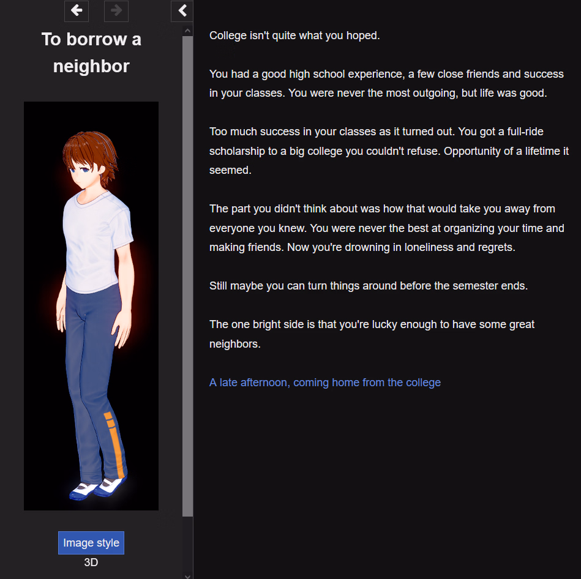Click the character portrait image
Image resolution: width=581 pixels, height=579 pixels.
click(91, 306)
